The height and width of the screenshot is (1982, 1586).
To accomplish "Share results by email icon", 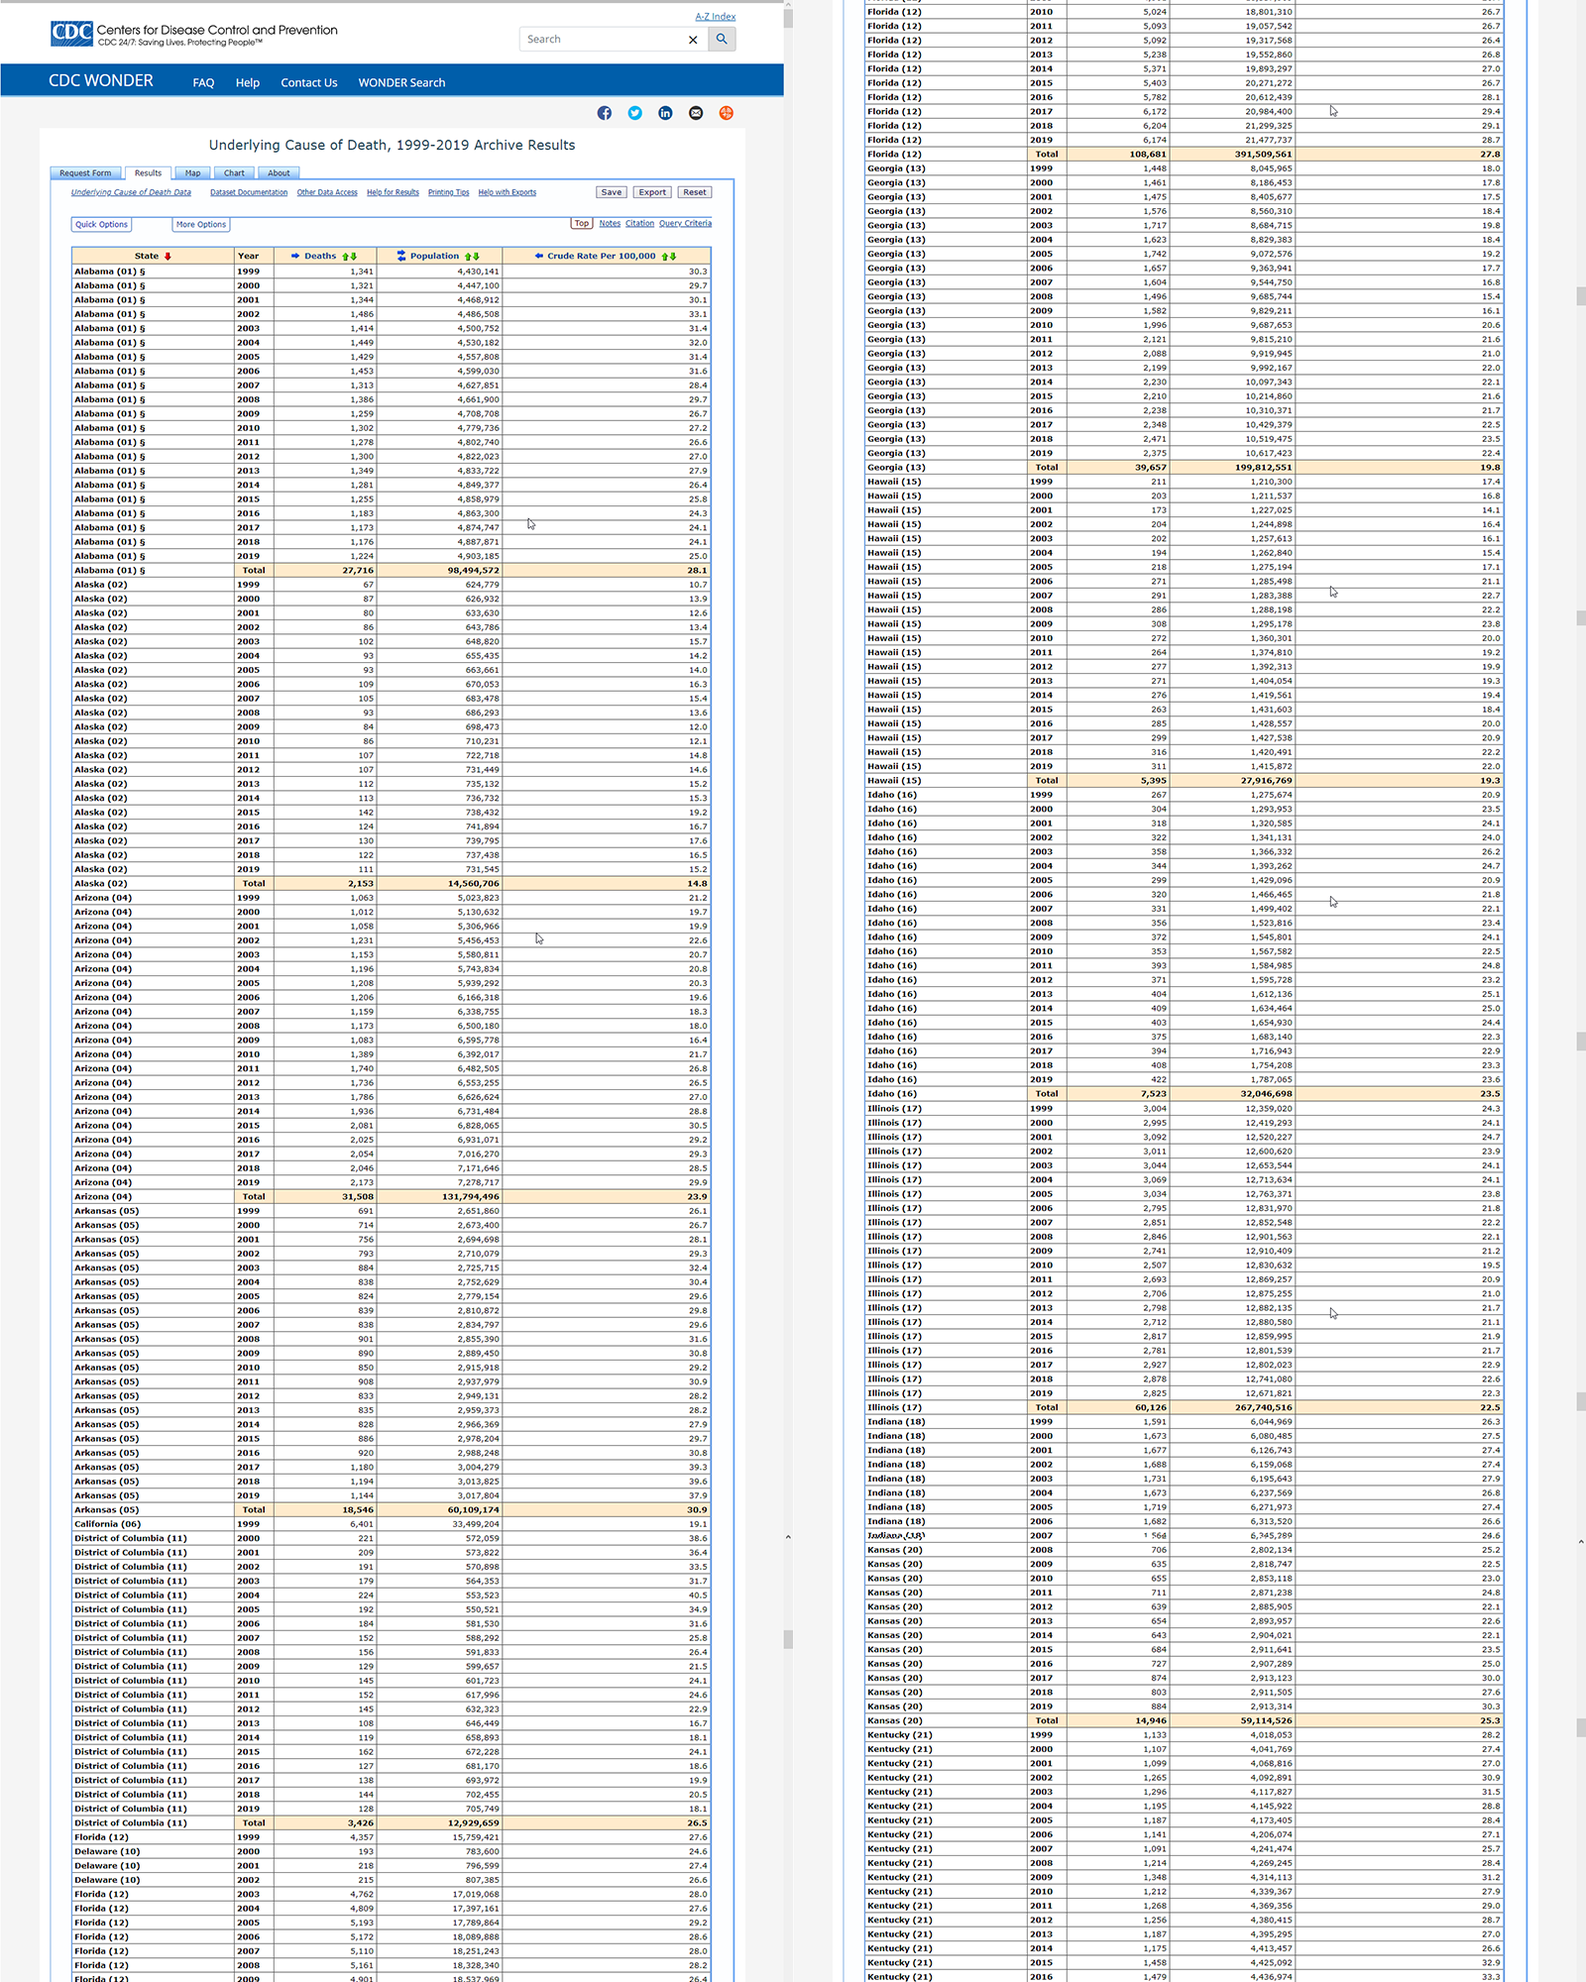I will (x=696, y=113).
